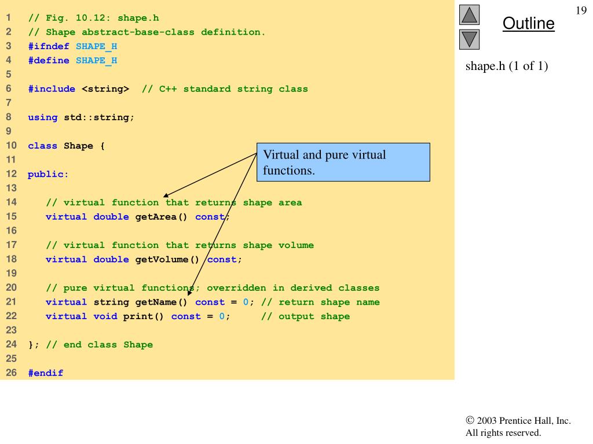Click the #endif directive on line 26

pos(46,373)
